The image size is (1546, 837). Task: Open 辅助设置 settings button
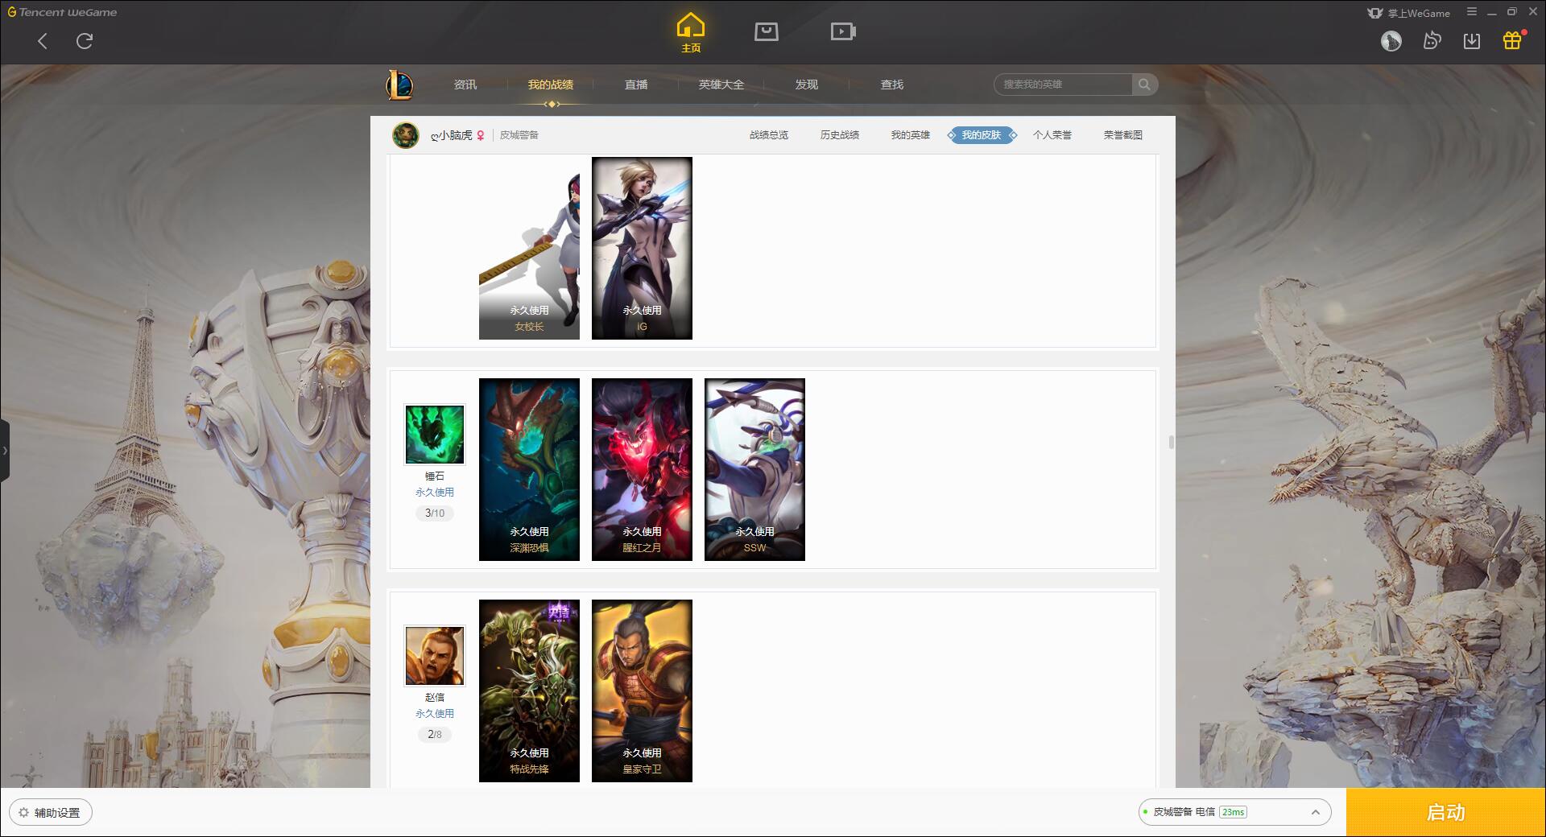tap(51, 812)
